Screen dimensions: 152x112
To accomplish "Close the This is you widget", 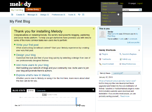I will (139, 29).
